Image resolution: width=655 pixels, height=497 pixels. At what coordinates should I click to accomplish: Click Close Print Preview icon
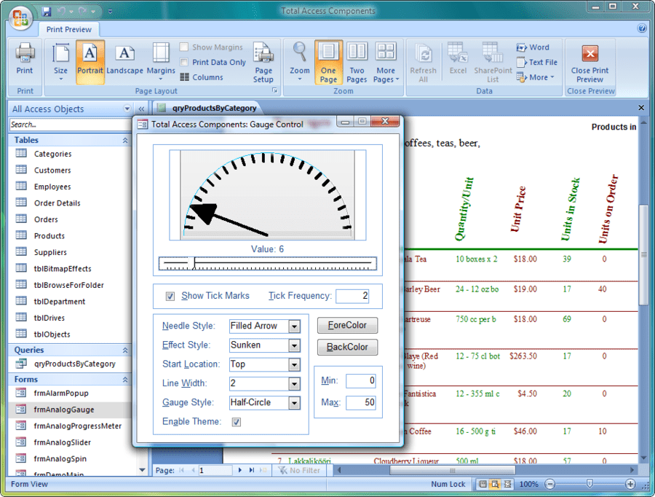589,62
